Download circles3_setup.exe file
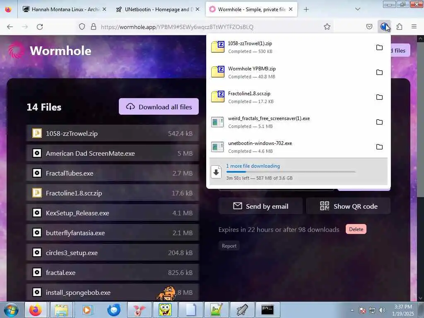This screenshot has width=424, height=318. [113, 253]
